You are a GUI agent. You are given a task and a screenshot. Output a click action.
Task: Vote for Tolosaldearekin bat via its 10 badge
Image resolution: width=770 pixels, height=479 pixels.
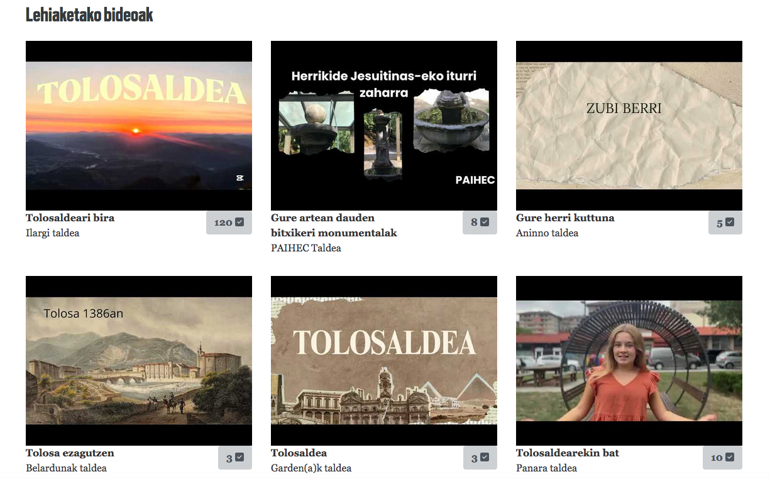point(722,458)
